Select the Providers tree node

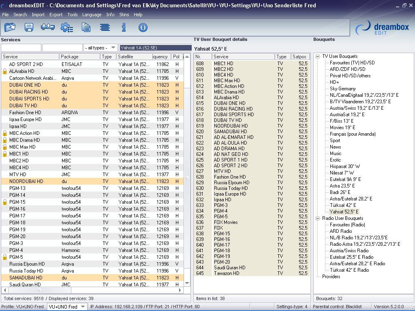[x=331, y=277]
